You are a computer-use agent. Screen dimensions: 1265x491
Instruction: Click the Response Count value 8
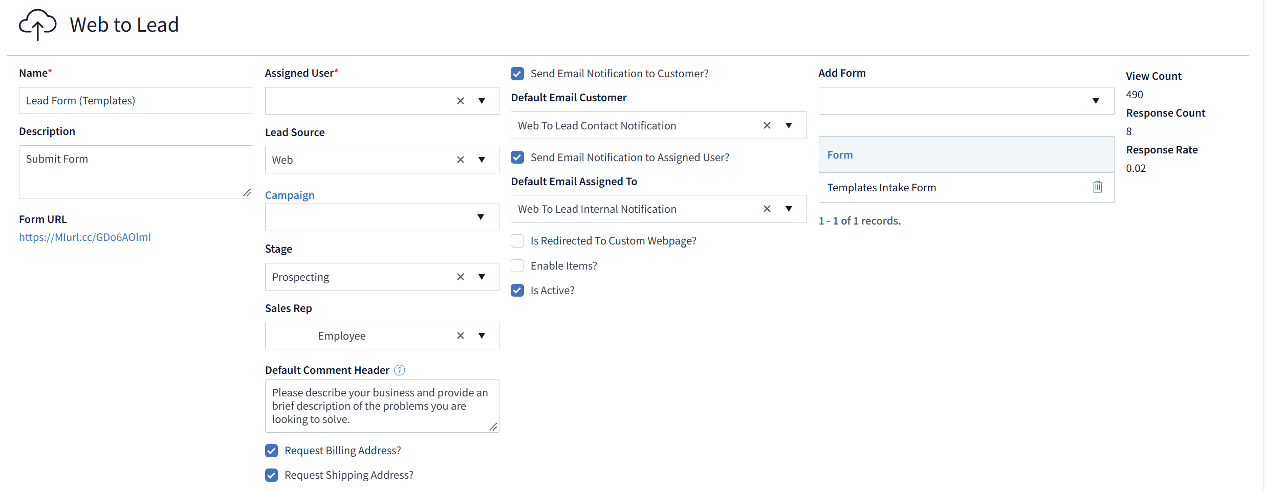[1129, 131]
